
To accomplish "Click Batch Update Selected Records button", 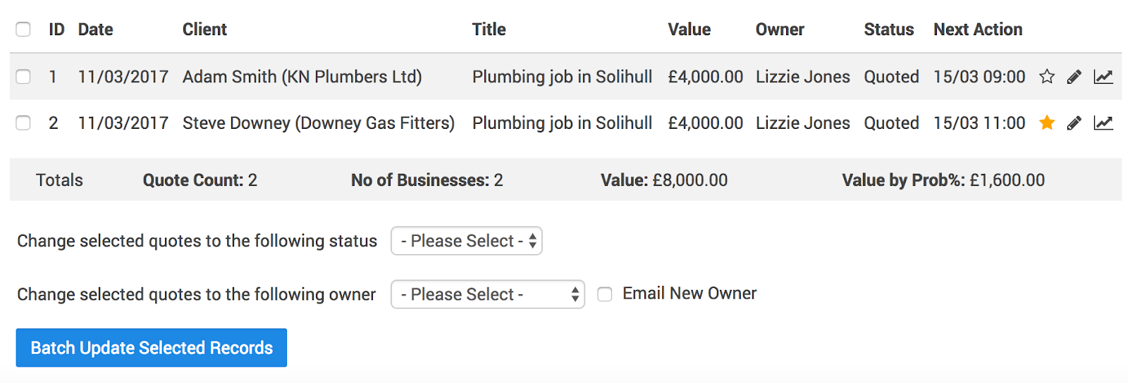I will [152, 348].
